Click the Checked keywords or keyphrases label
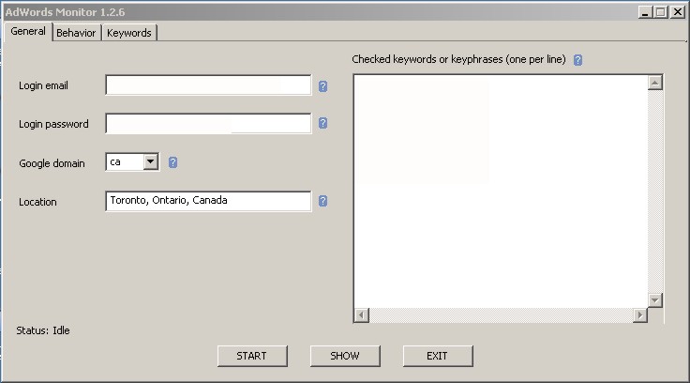The height and width of the screenshot is (383, 690). [x=458, y=59]
